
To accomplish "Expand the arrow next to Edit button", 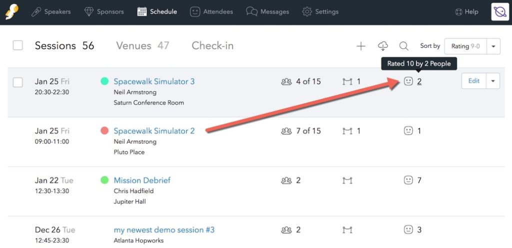I will (x=493, y=81).
